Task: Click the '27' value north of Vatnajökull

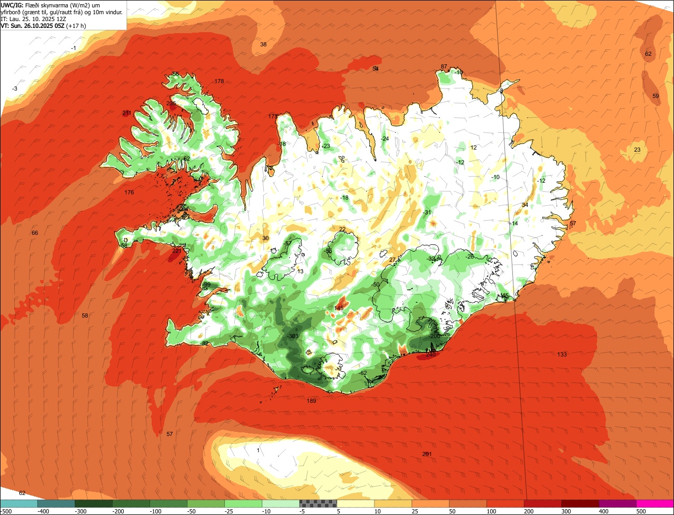Action: [x=392, y=260]
